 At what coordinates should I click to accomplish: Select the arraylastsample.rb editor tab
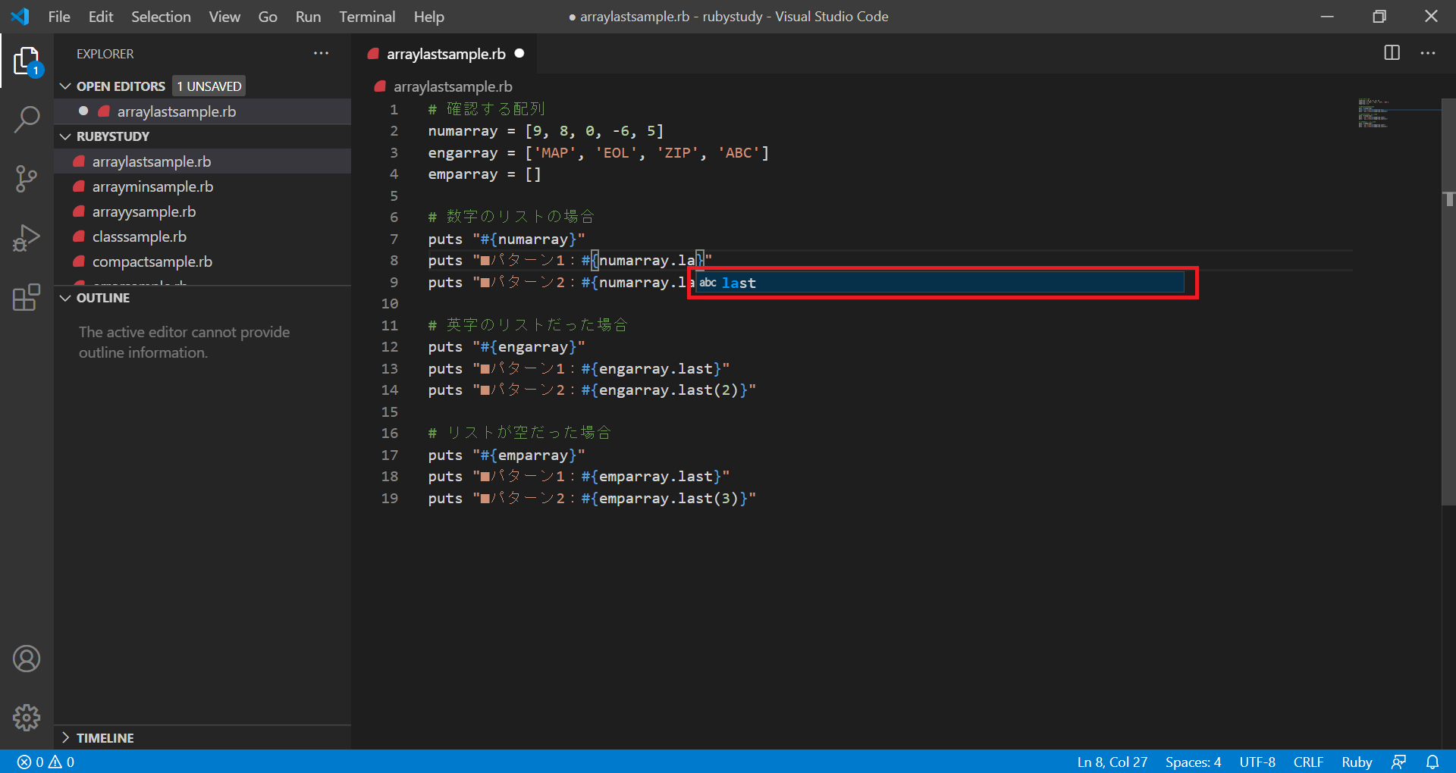click(446, 54)
